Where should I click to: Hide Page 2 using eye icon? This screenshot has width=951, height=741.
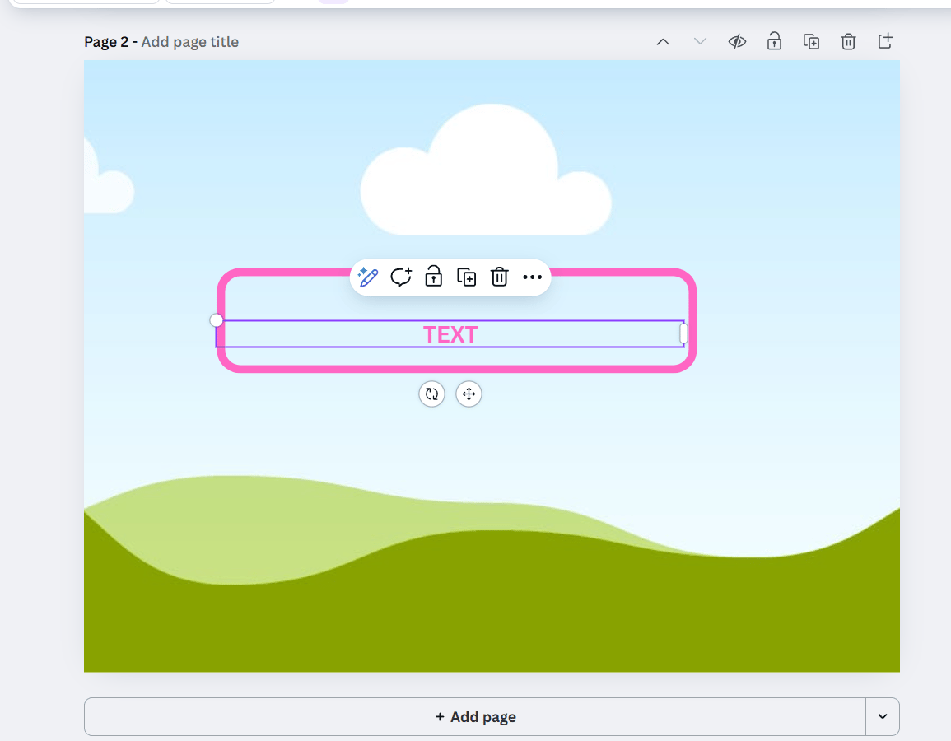[737, 42]
